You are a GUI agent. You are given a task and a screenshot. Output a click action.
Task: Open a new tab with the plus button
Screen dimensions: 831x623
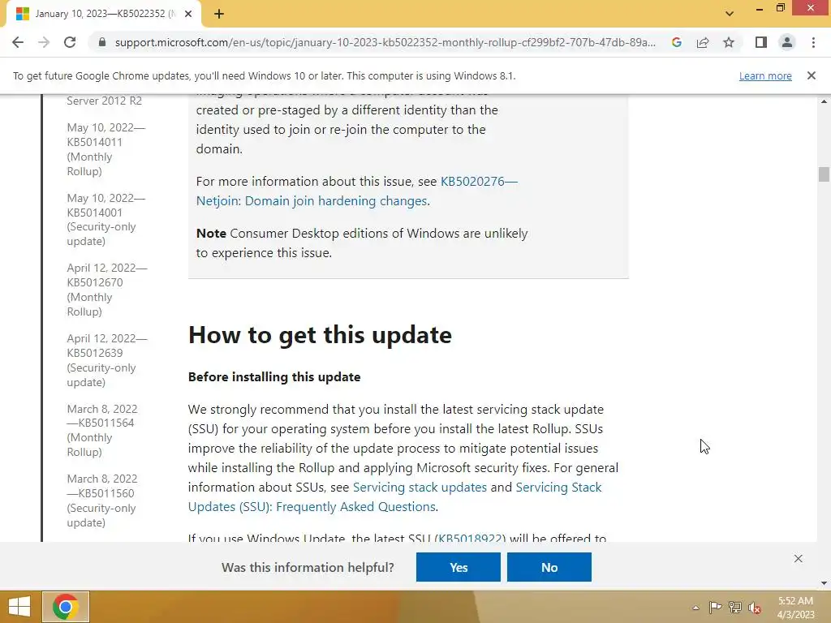(219, 15)
